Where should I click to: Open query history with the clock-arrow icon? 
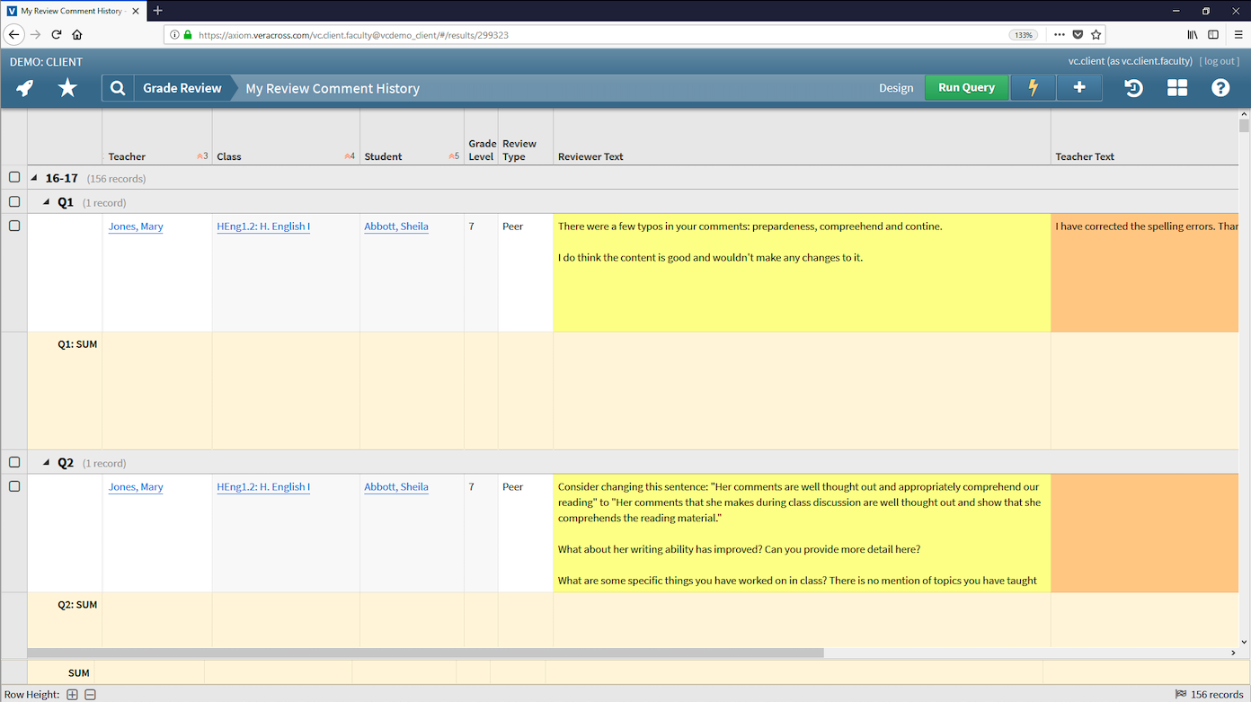tap(1132, 88)
